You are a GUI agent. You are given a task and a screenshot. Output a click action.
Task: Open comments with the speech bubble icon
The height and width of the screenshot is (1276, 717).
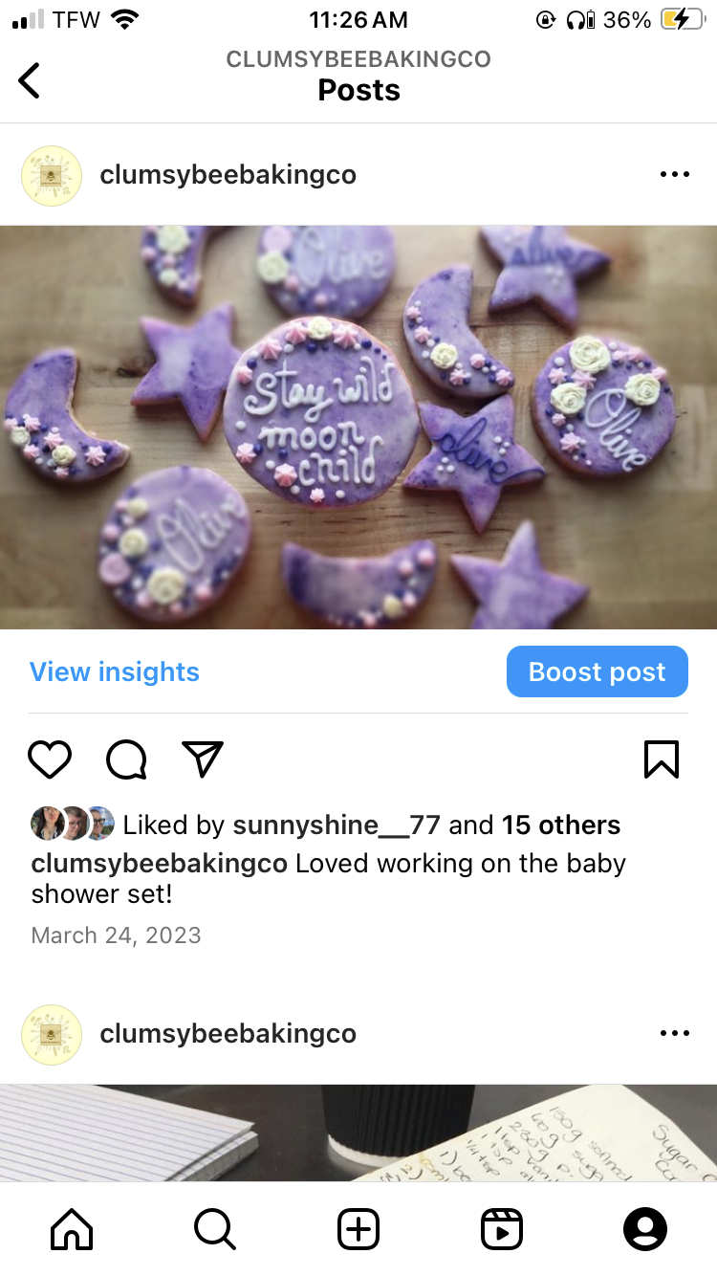(x=126, y=759)
